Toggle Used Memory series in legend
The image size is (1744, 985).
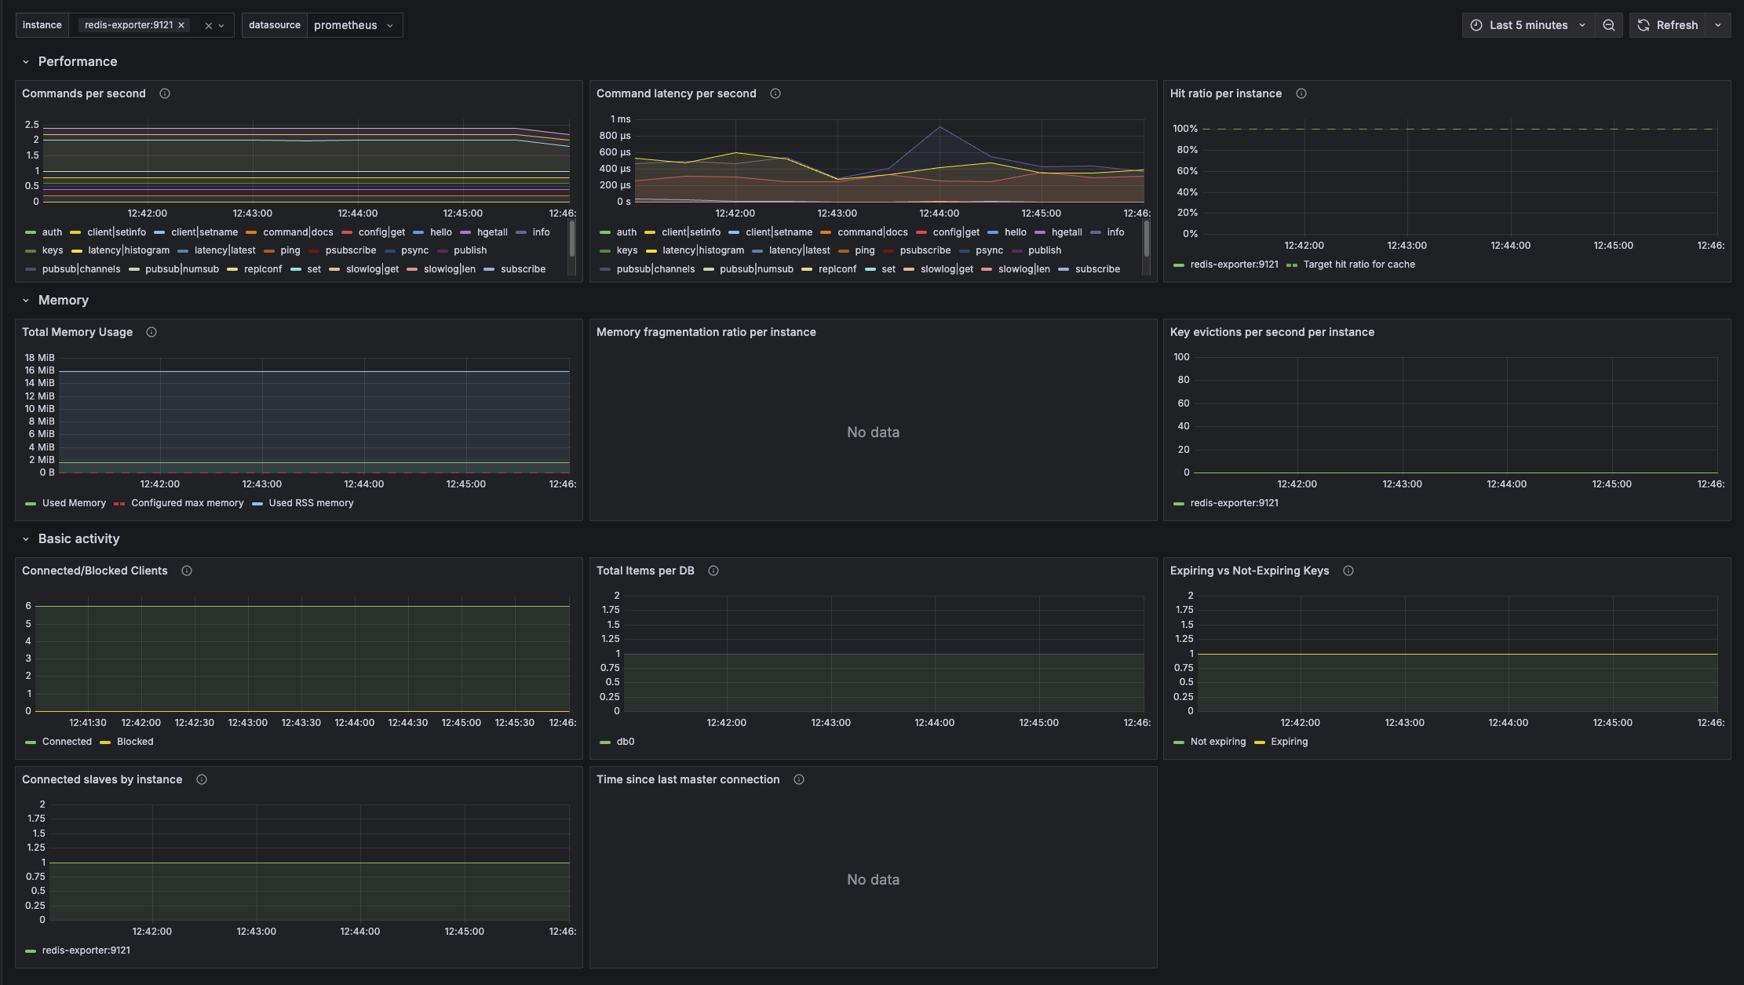point(73,503)
